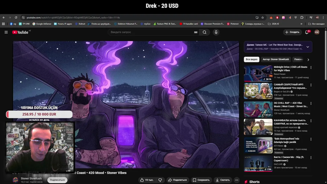Open the TV kanallar canli bookmark
327x184 pixels.
(x=189, y=24)
